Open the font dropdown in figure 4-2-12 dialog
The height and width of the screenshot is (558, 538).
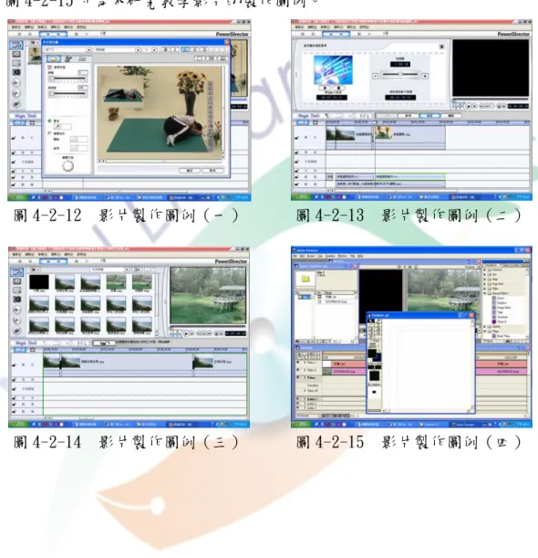pyautogui.click(x=88, y=50)
